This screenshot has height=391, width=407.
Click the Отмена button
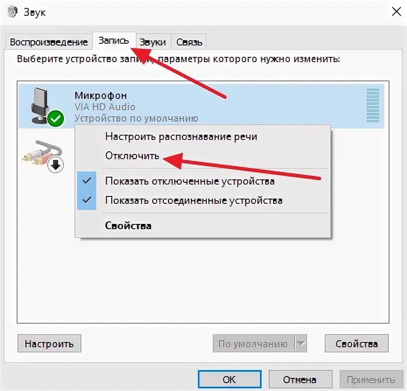tap(300, 379)
